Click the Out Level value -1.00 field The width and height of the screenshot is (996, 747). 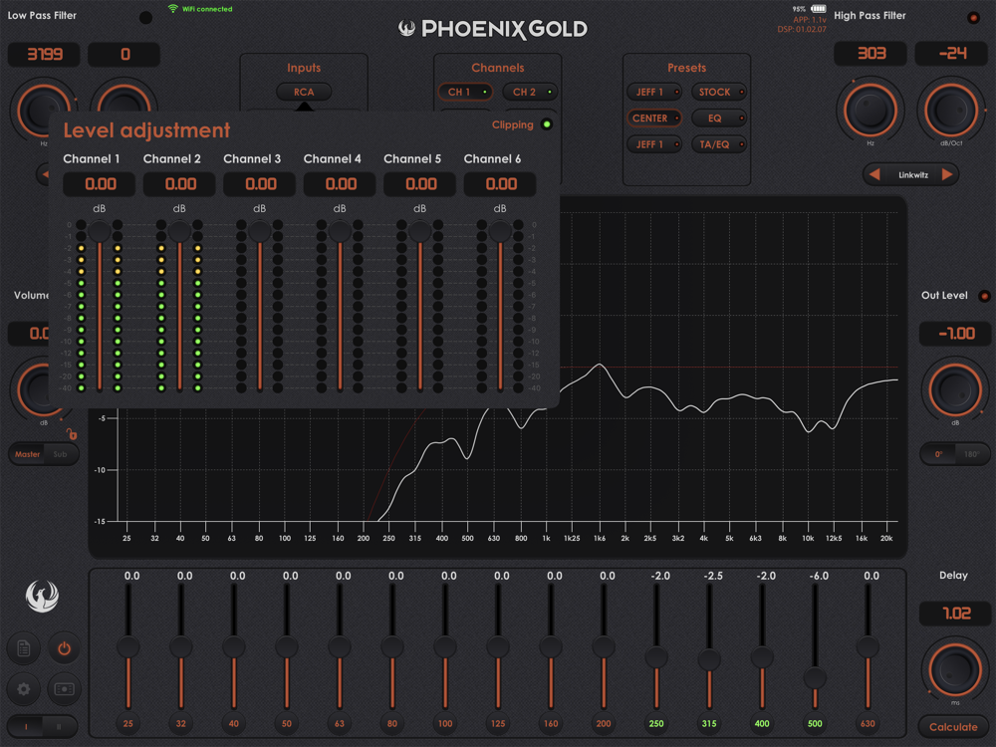click(955, 334)
